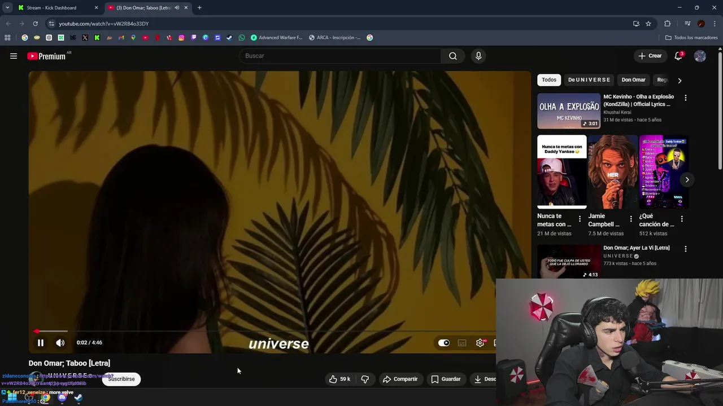Open MC Kevinho Olha a Explosão thumbnail
This screenshot has width=723, height=406.
tap(569, 111)
